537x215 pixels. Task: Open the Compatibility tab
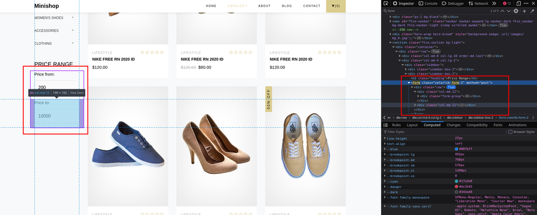tap(477, 125)
